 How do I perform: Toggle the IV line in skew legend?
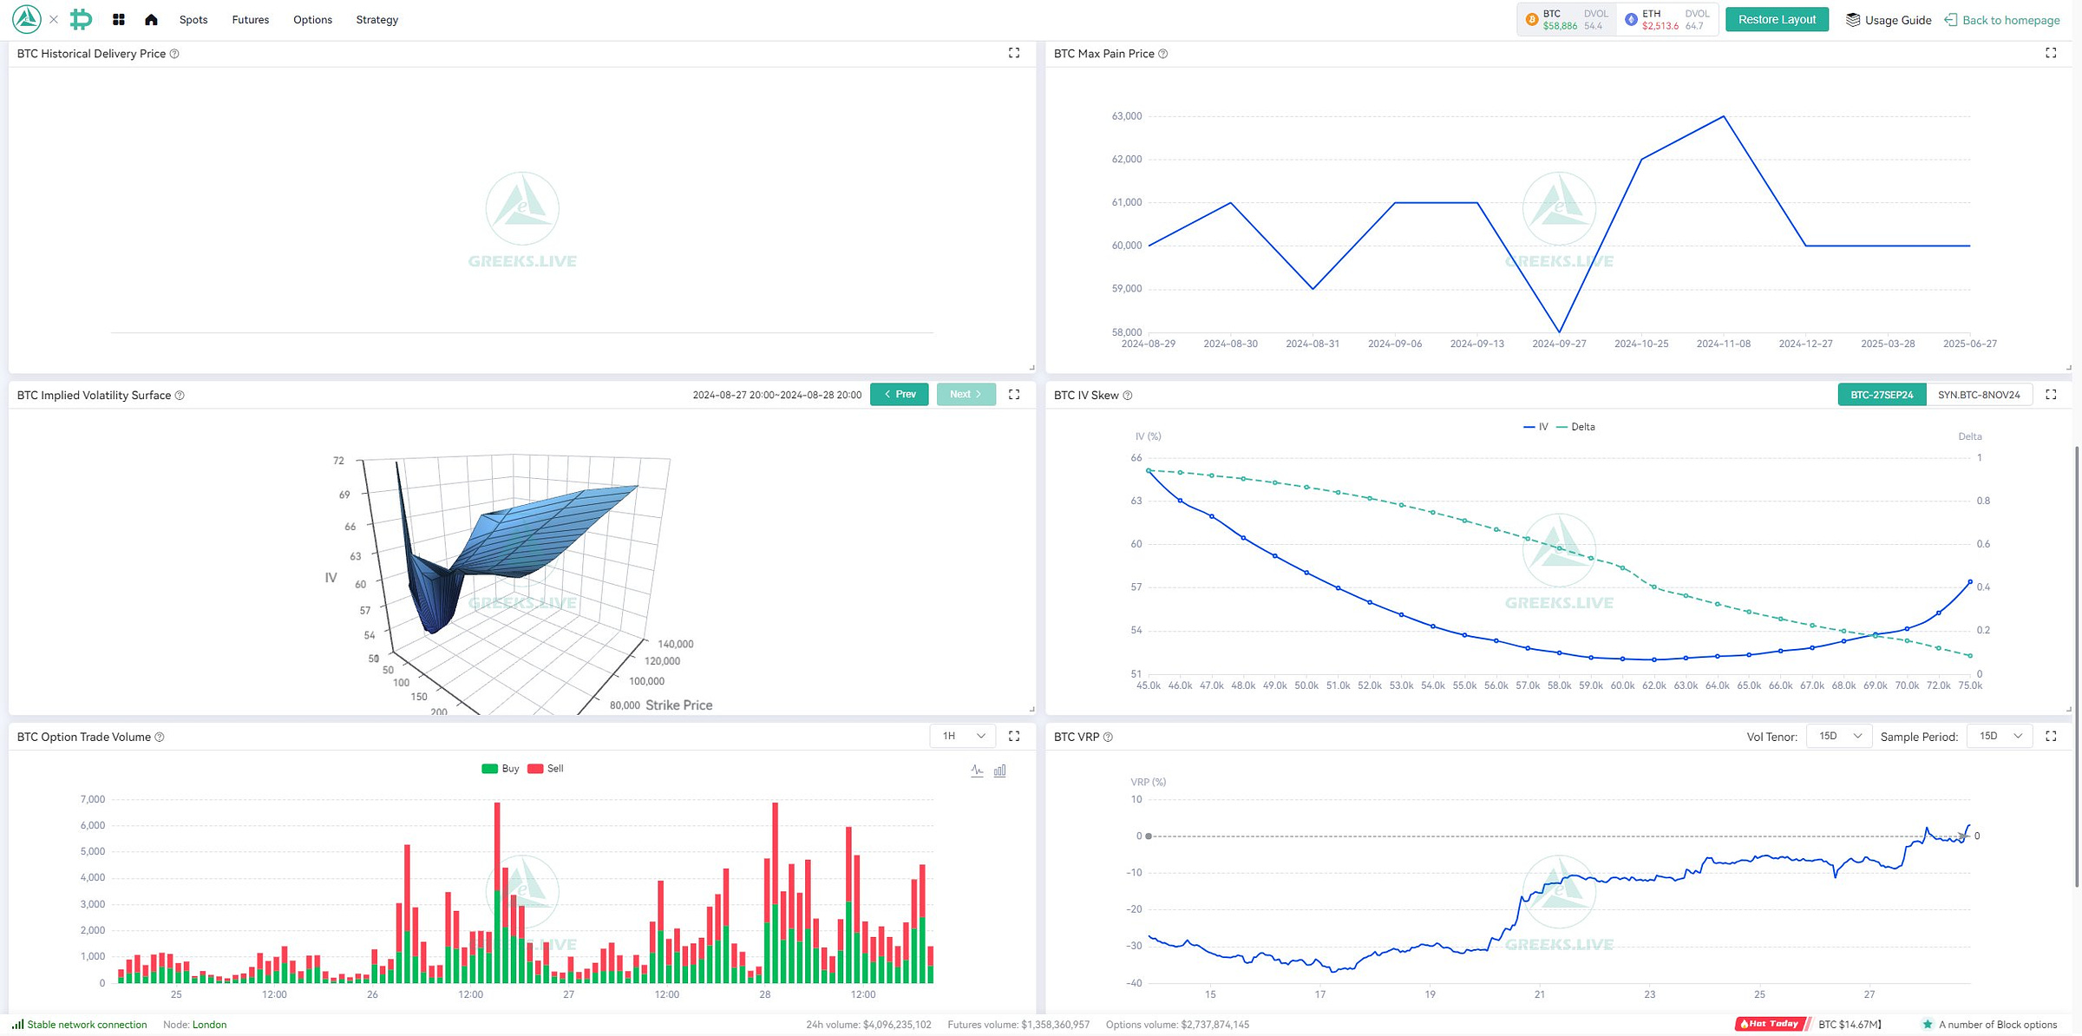(1535, 427)
